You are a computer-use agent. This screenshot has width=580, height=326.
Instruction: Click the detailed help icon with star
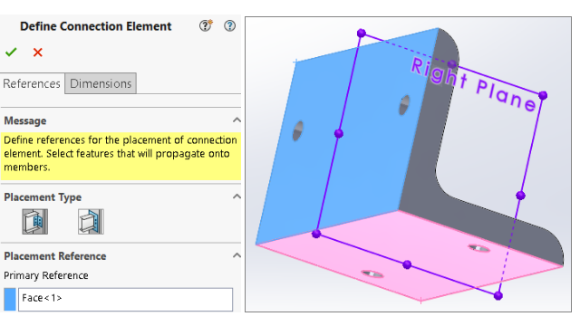206,25
